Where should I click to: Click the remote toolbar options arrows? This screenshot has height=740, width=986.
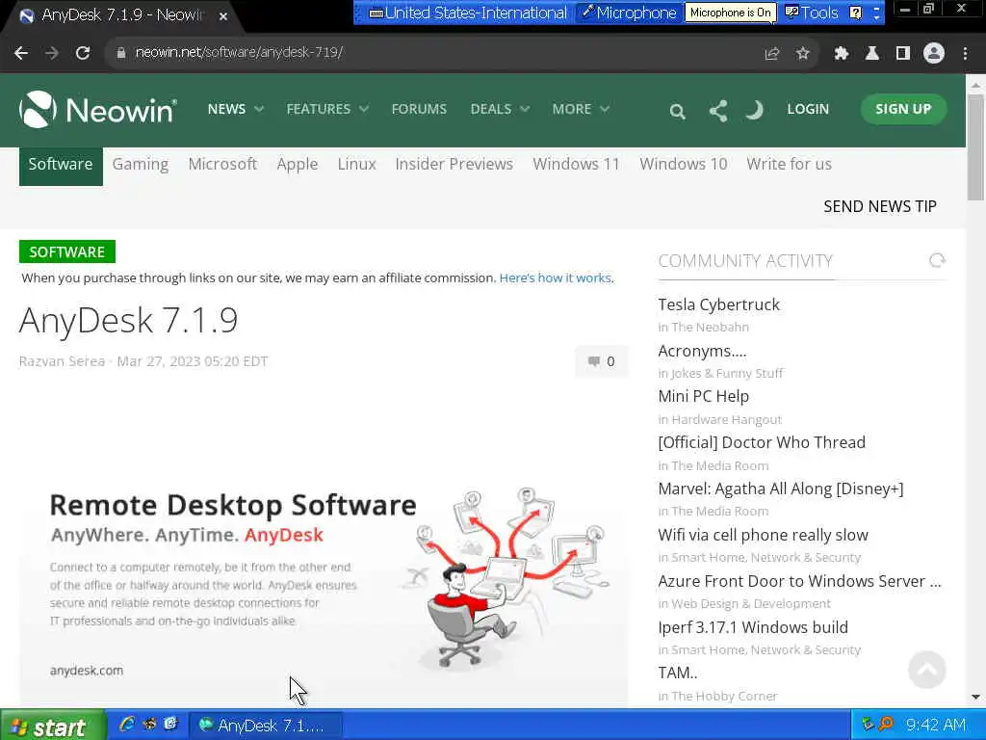pos(876,13)
